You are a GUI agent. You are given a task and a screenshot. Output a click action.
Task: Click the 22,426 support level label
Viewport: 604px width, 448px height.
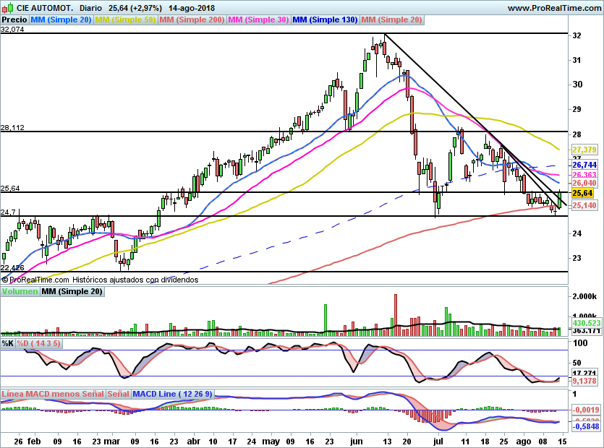[x=12, y=267]
